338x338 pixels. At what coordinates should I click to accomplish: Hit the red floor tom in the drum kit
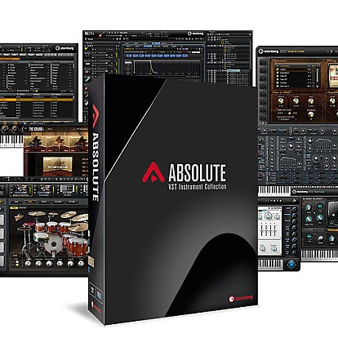tap(78, 247)
